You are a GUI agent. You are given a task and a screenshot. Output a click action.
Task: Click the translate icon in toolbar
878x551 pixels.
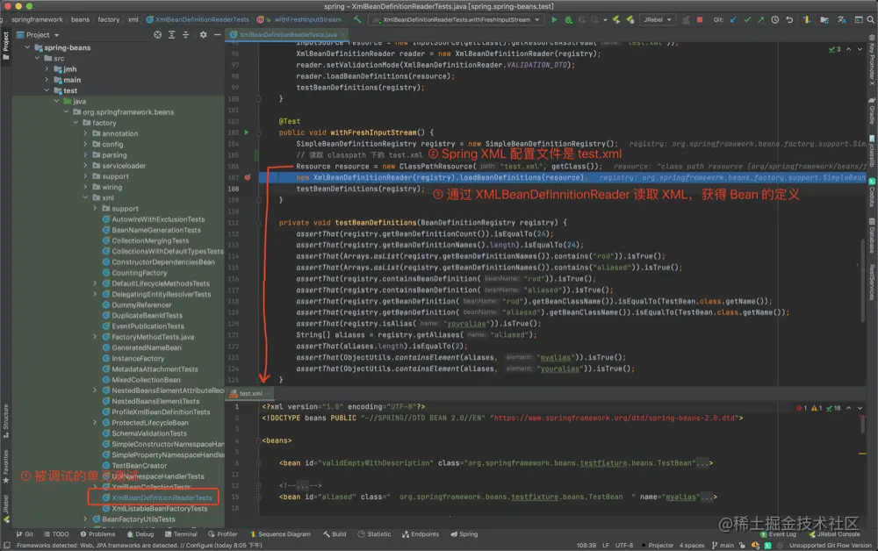coord(842,19)
